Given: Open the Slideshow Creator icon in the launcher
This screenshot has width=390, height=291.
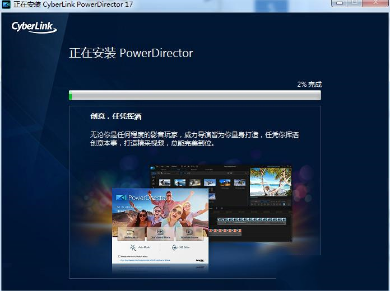Looking at the screenshot, I should point(189,232).
